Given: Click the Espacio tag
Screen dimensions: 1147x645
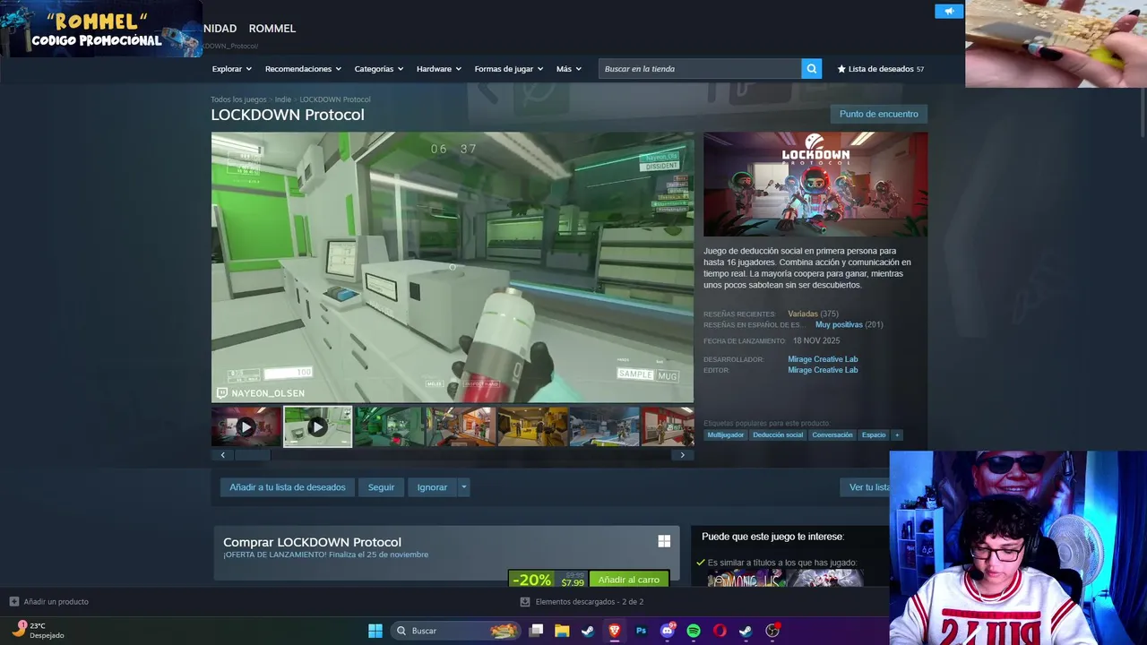Looking at the screenshot, I should (874, 435).
